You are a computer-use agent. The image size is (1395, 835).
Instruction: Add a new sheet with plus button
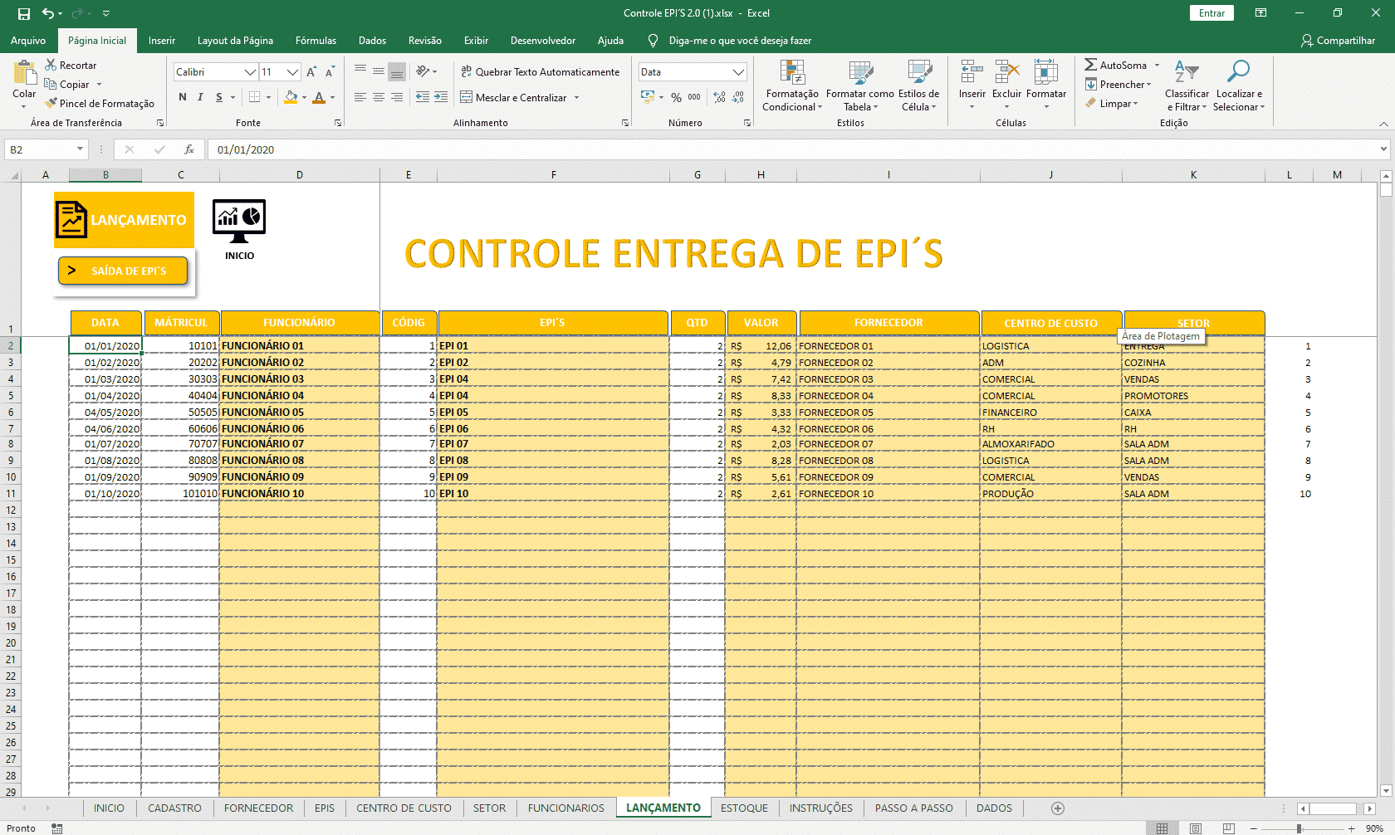pos(1058,808)
